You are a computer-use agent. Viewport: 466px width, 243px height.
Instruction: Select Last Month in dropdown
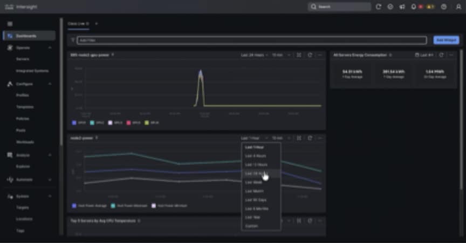(261, 191)
